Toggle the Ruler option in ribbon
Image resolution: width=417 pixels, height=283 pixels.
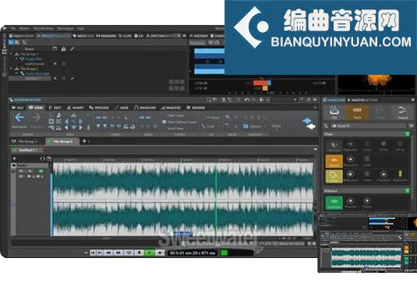214,117
